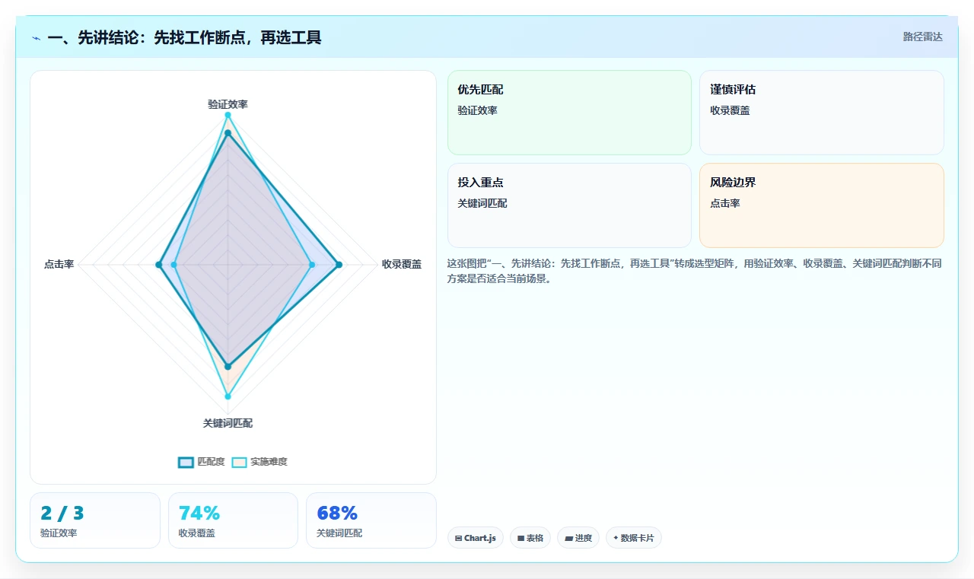Open the 风险边界 card

(x=822, y=205)
